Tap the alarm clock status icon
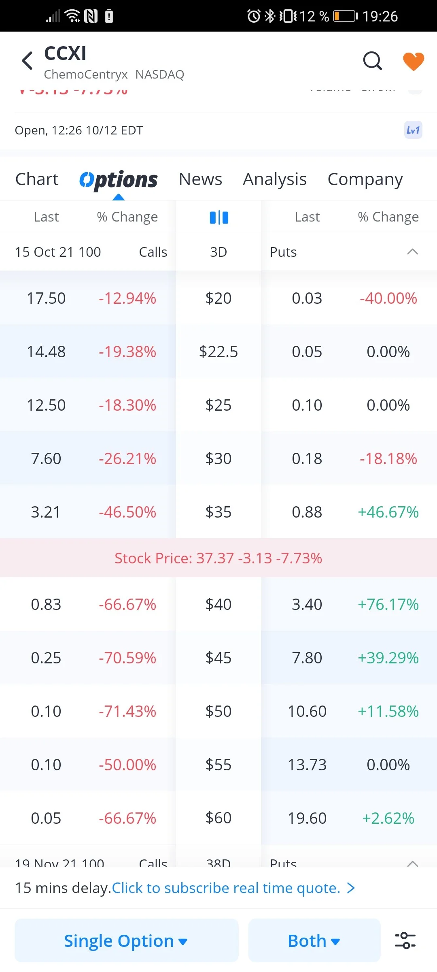Viewport: 437px width, 972px height. point(254,16)
